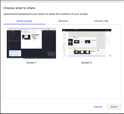Click black dot in Screen 2 preview
This screenshot has width=124, height=114.
click(x=110, y=56)
